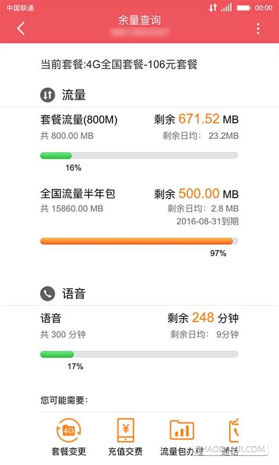Tap the signal strength status icon
Viewport: 279px width, 465px height.
tap(227, 8)
